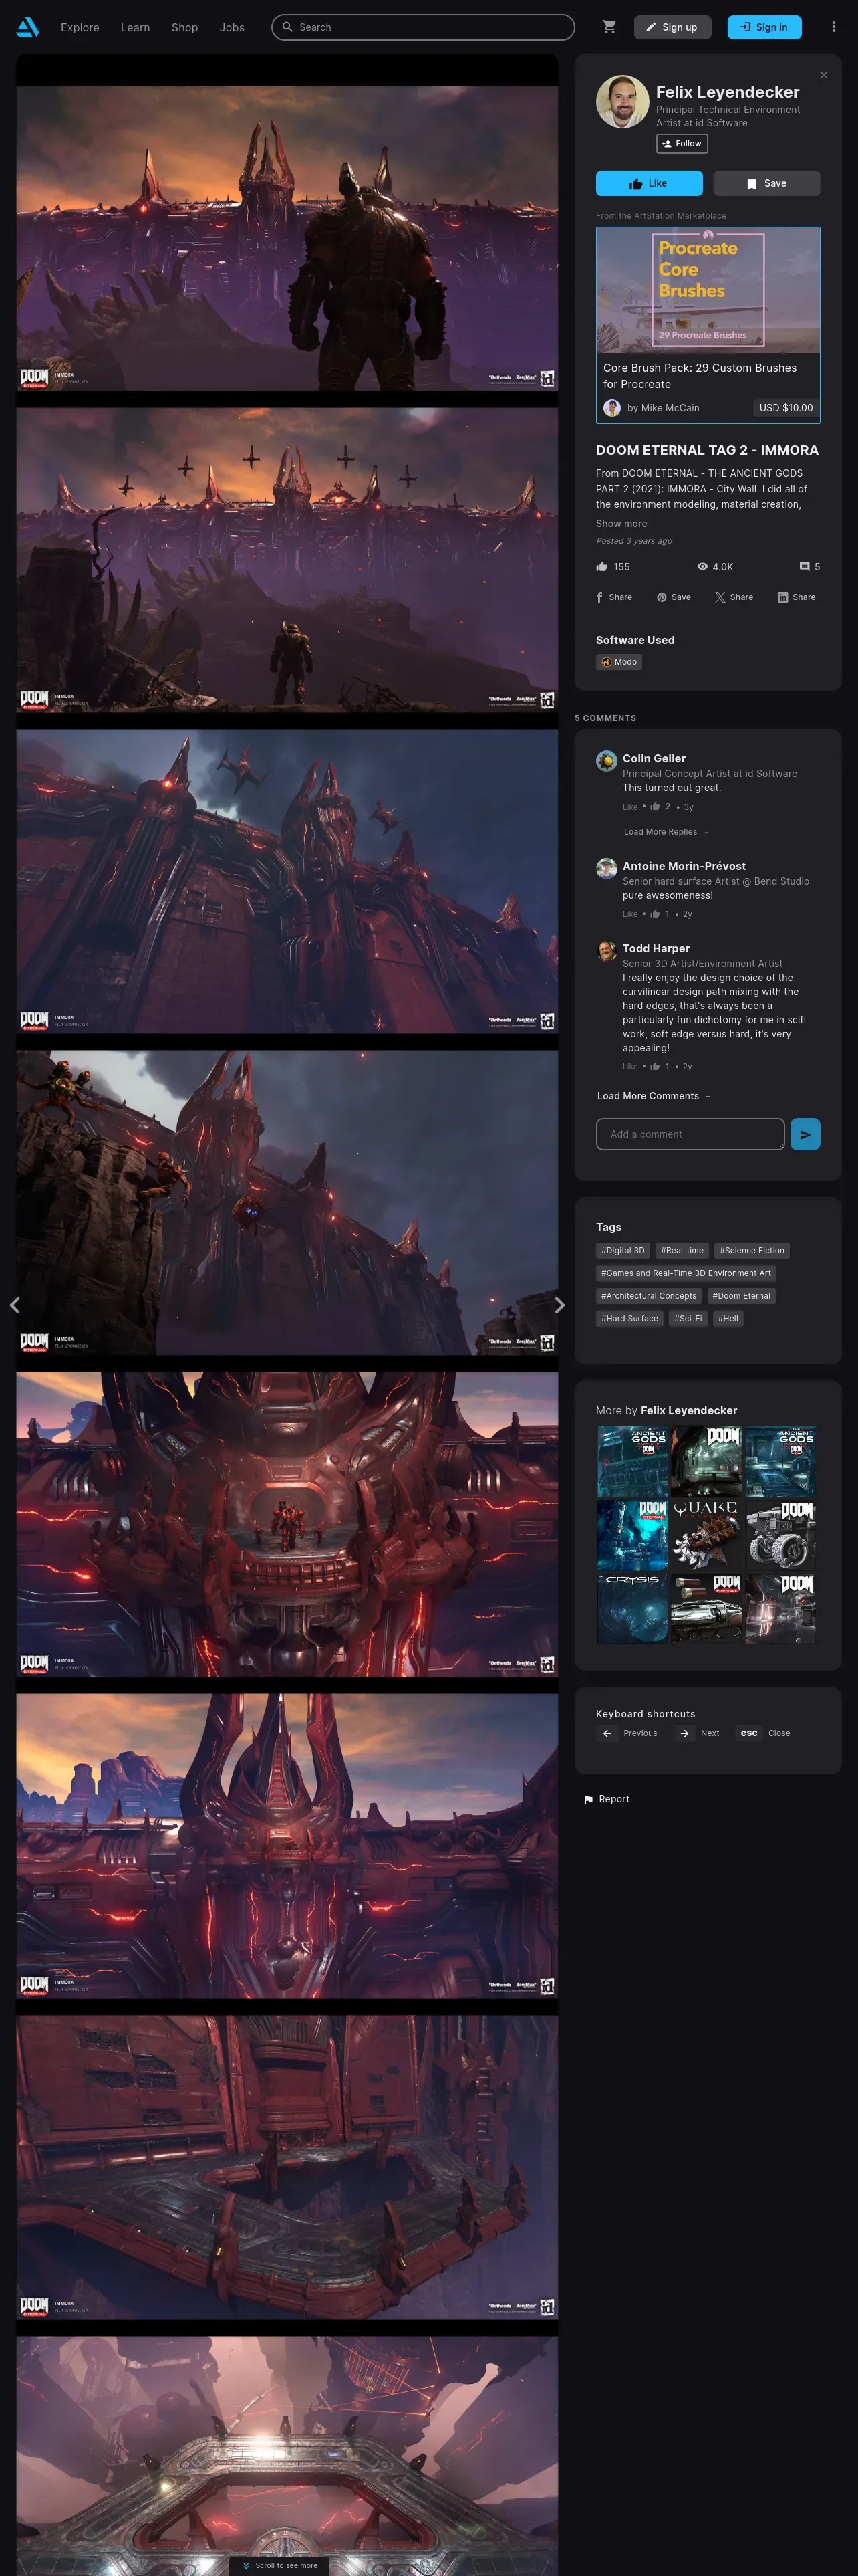
Task: Click the Search input field
Action: coord(424,27)
